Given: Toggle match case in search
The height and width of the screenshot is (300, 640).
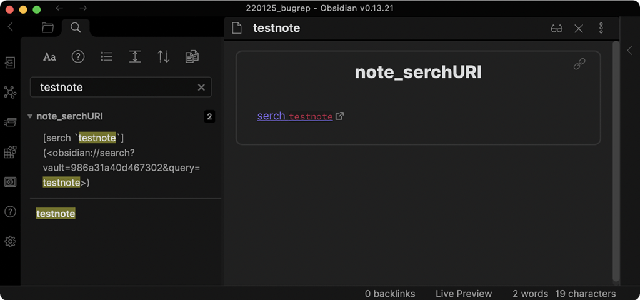Looking at the screenshot, I should [49, 57].
